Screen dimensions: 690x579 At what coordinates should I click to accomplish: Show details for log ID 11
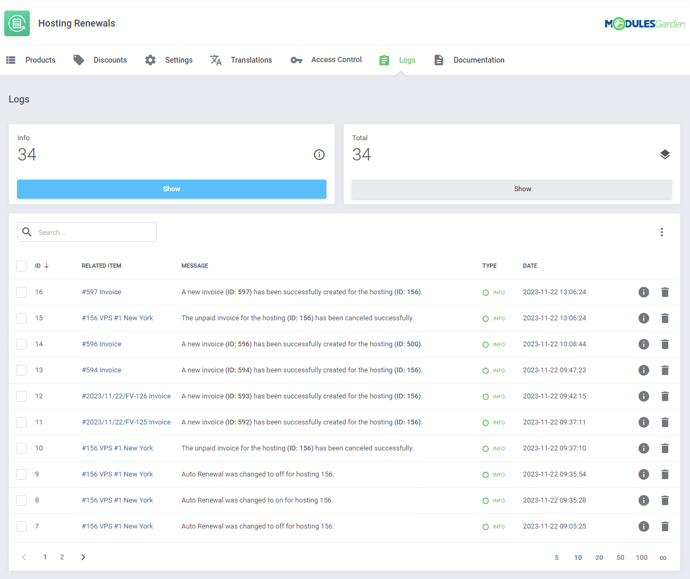pos(644,422)
